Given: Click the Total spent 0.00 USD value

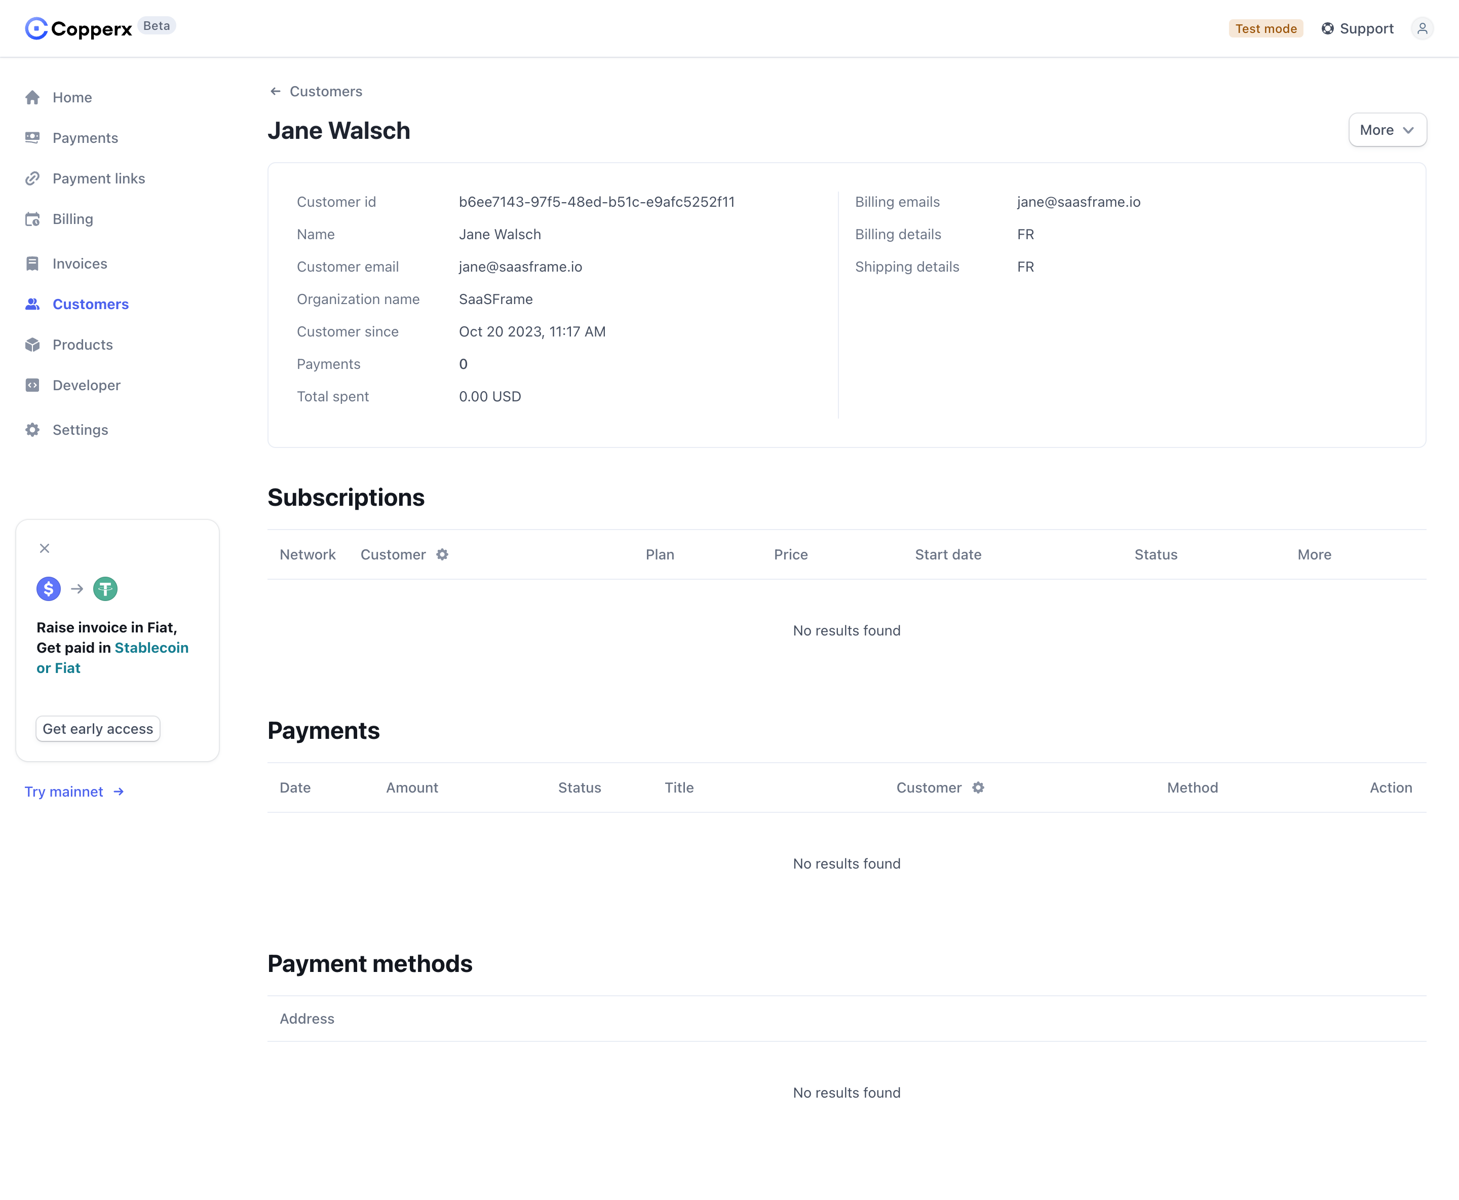Looking at the screenshot, I should point(490,397).
